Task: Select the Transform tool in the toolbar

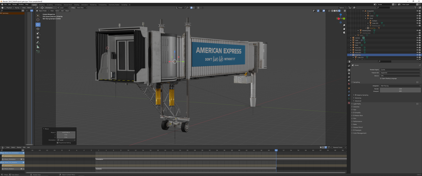Action: [38, 37]
